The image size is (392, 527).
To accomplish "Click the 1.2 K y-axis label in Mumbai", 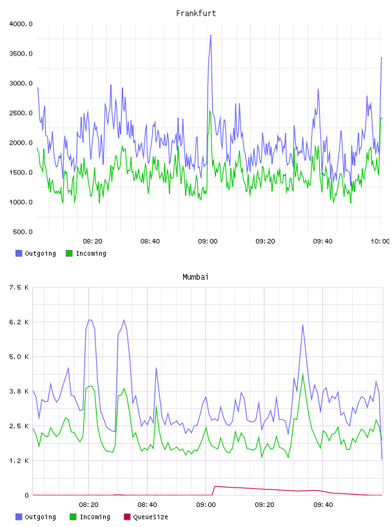I will tap(19, 460).
